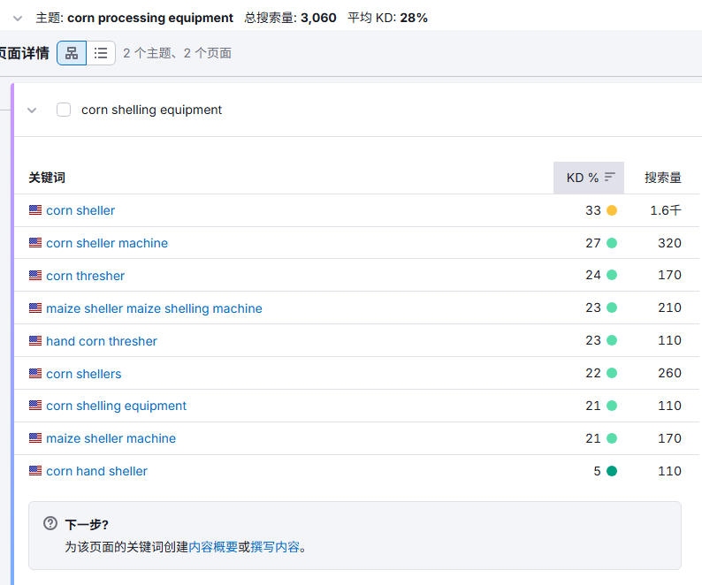Image resolution: width=702 pixels, height=585 pixels.
Task: Open the corn thresher keyword link
Action: (x=85, y=276)
